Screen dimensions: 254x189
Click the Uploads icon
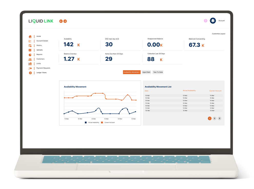30,50
